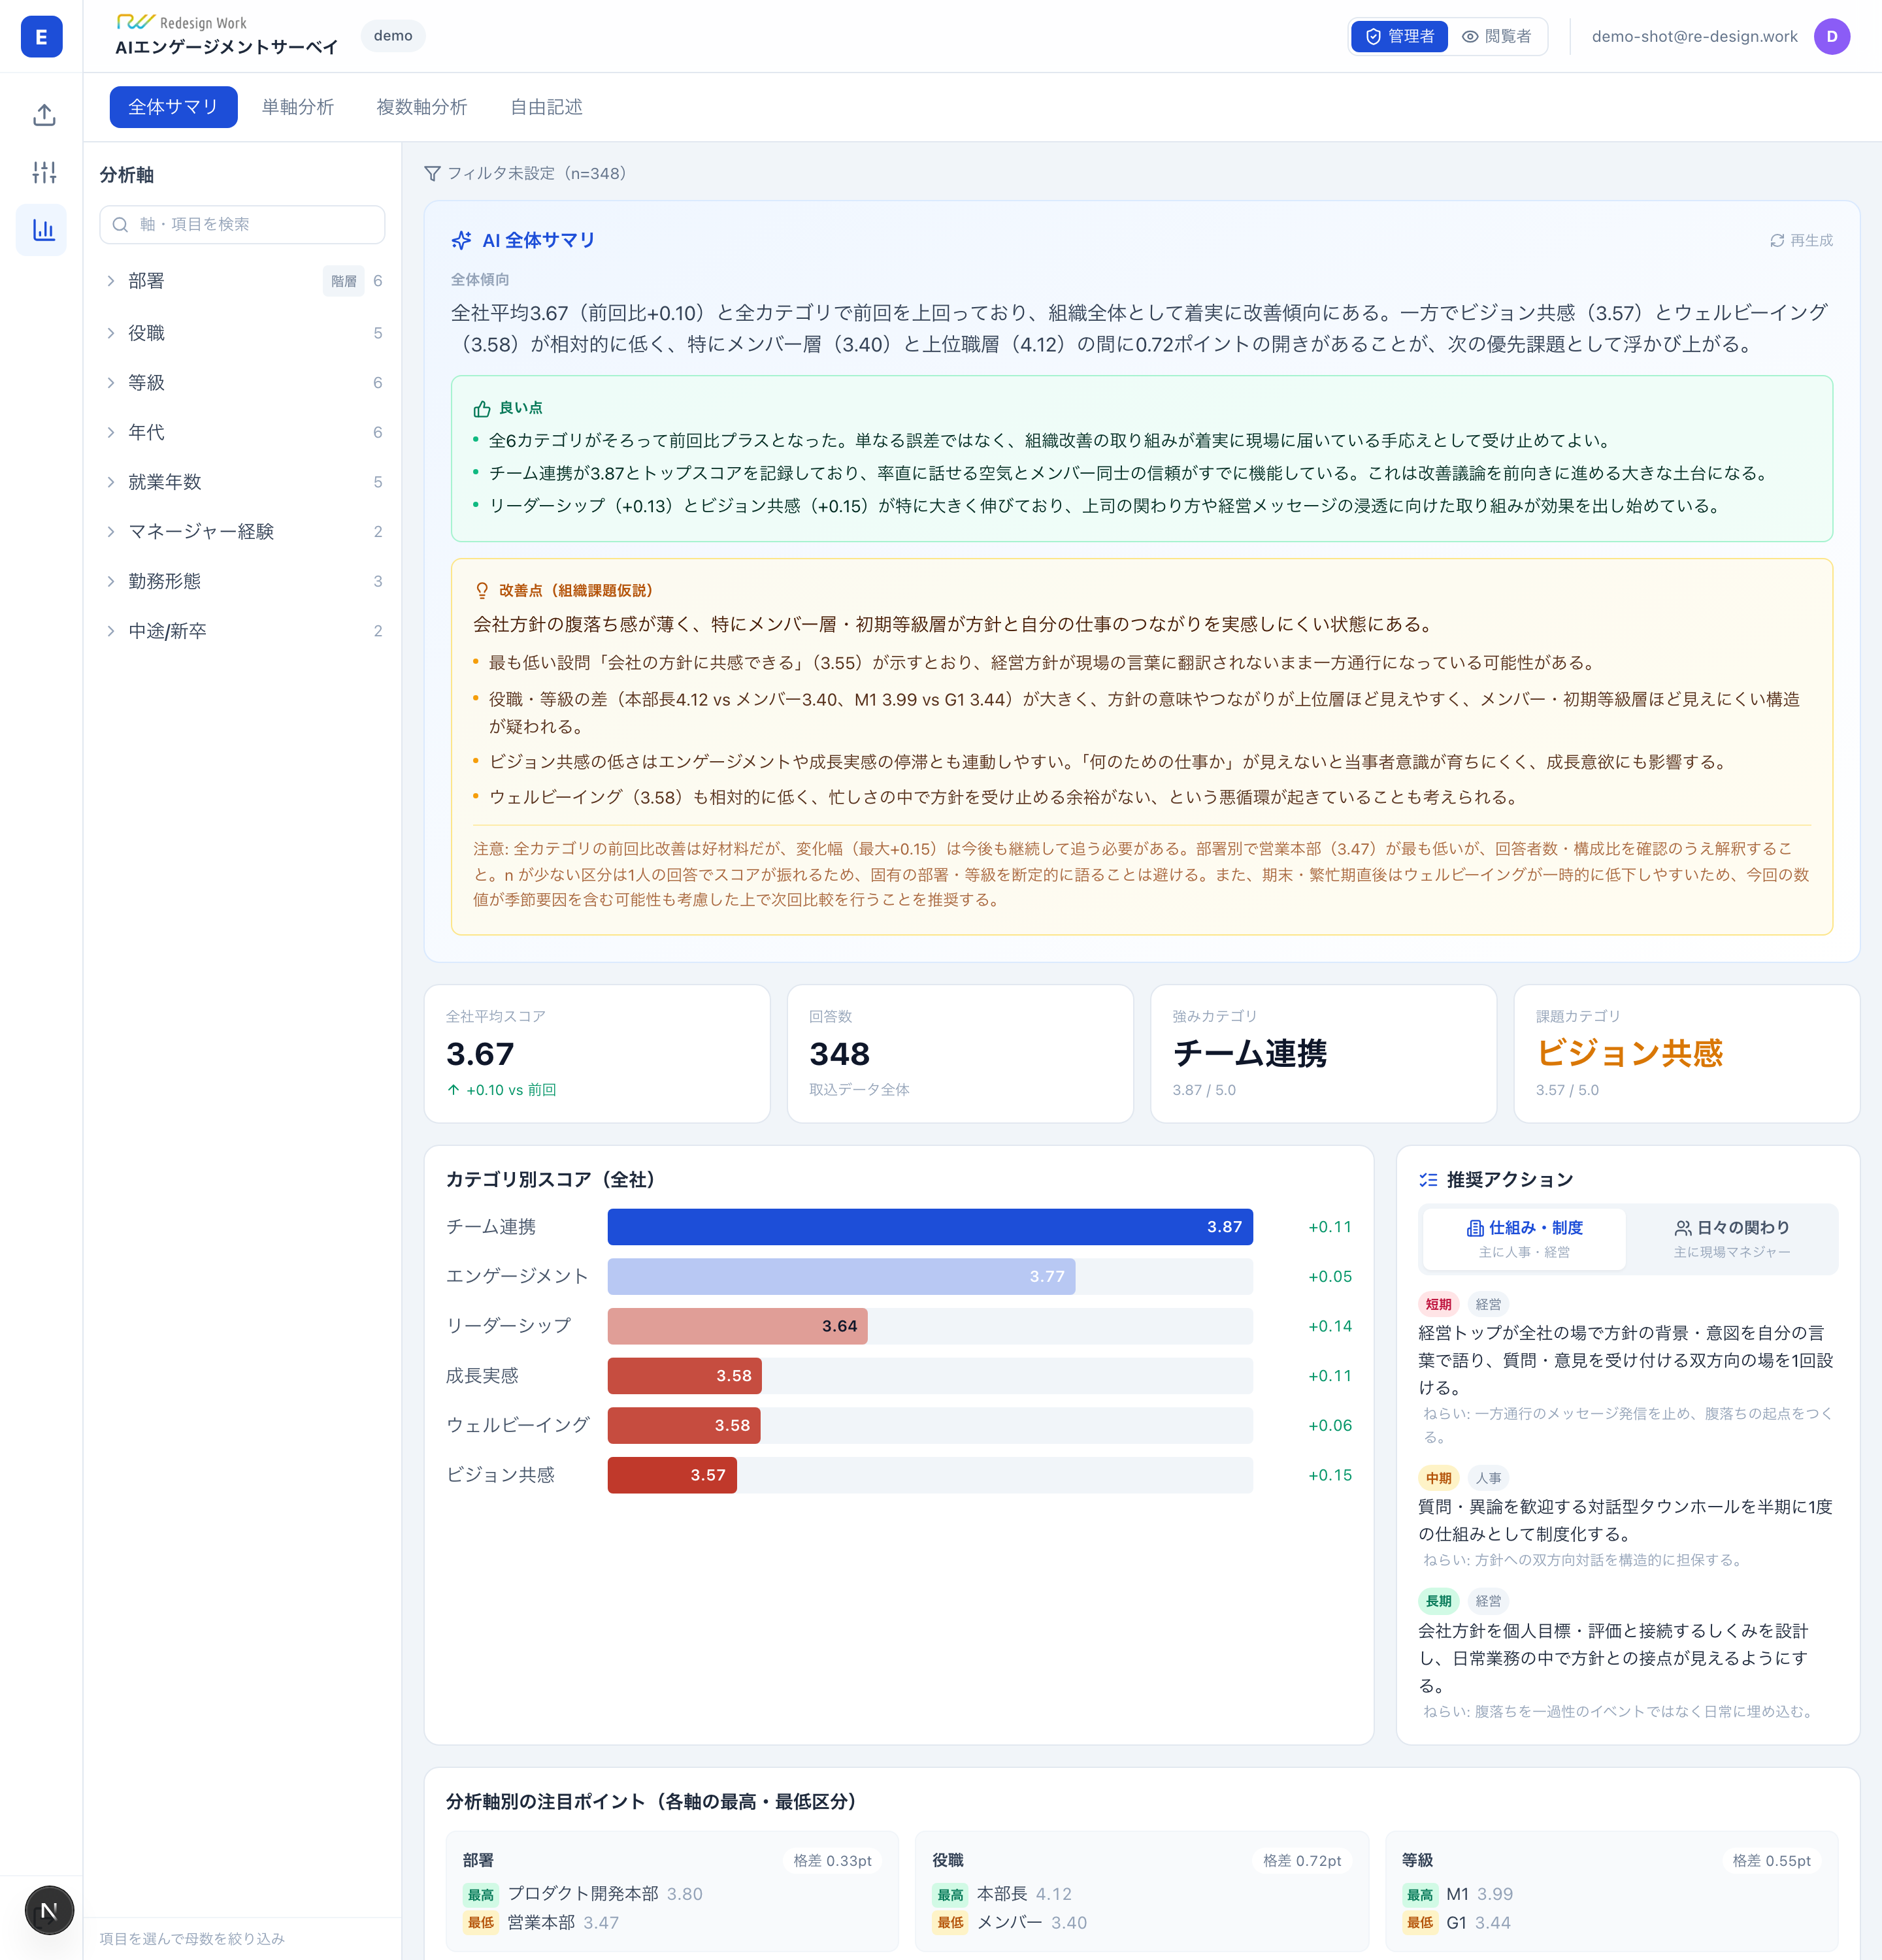
Task: Expand the マネージャー経験 axis
Action: point(243,531)
